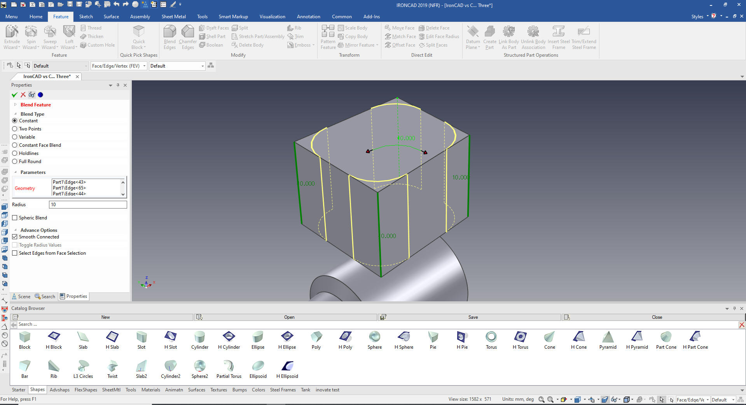This screenshot has height=405, width=746.
Task: Open the Materials catalog tab
Action: pyautogui.click(x=150, y=390)
